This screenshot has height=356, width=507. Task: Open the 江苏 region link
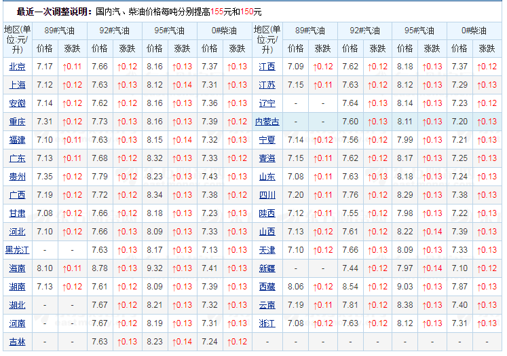(267, 85)
